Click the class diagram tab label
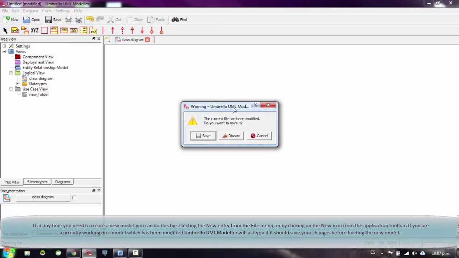Screen dimensions: 459x258 132,40
